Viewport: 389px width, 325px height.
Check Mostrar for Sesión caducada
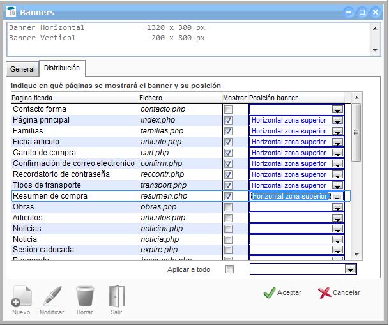click(228, 250)
